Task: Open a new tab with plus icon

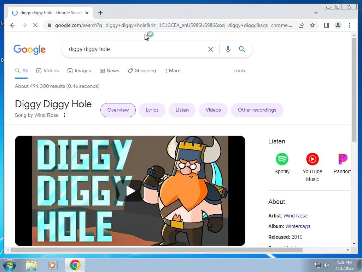Action: pyautogui.click(x=100, y=13)
